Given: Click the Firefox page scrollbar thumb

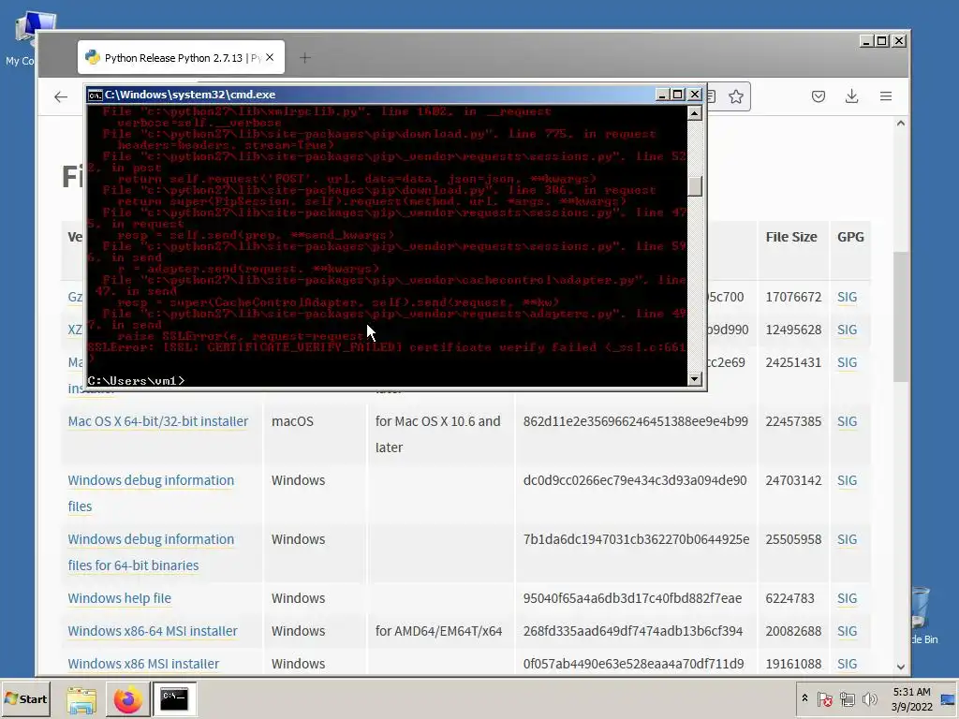Looking at the screenshot, I should (900, 316).
